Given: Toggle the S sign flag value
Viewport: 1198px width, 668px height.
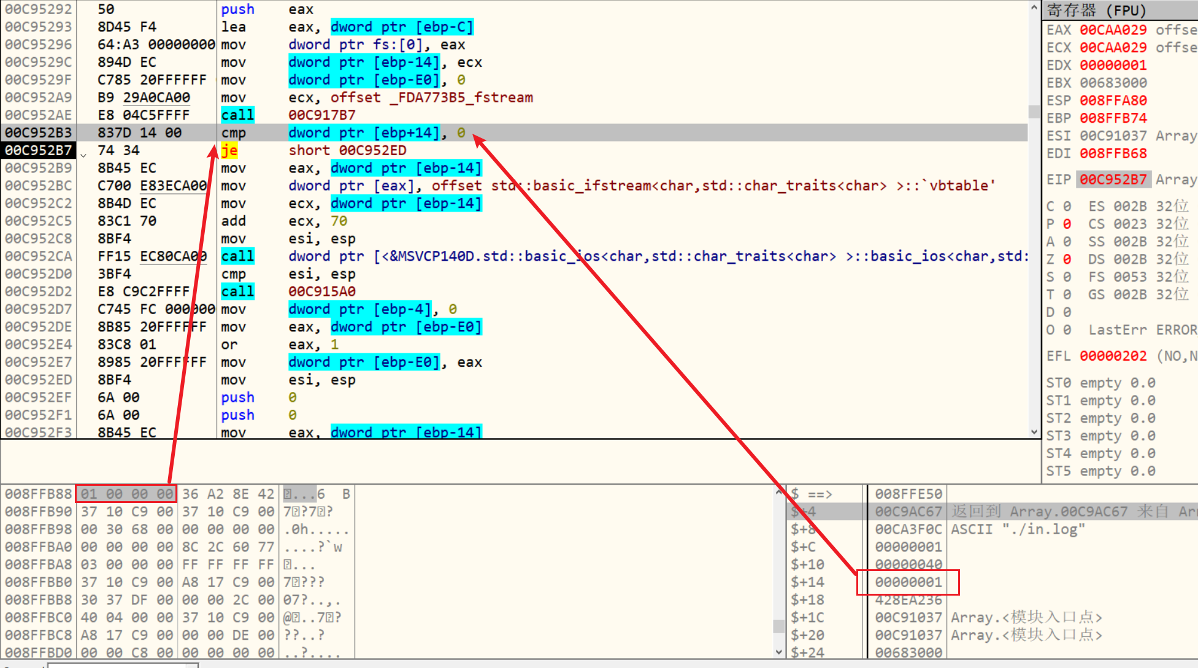Looking at the screenshot, I should (1067, 277).
